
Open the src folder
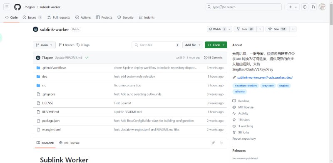[44, 85]
